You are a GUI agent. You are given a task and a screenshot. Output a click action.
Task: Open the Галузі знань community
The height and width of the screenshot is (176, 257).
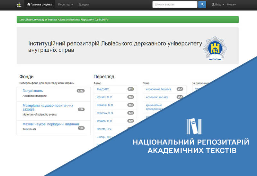(x=33, y=91)
